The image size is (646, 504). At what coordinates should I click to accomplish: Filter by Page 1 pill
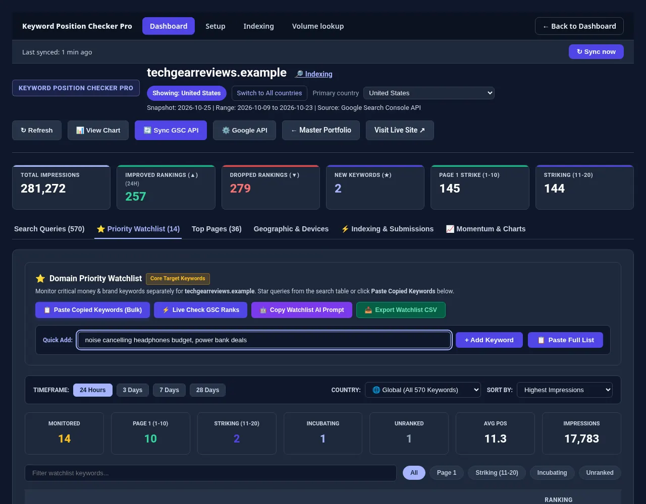click(447, 473)
